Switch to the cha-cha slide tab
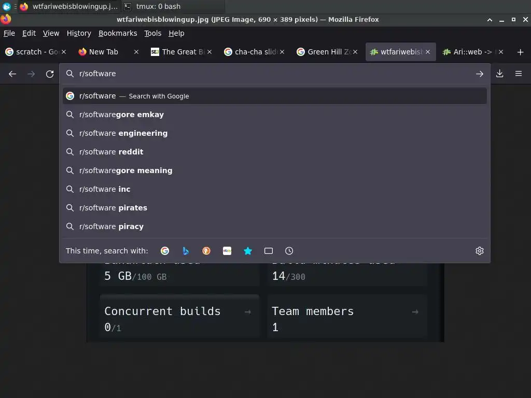 pyautogui.click(x=254, y=52)
